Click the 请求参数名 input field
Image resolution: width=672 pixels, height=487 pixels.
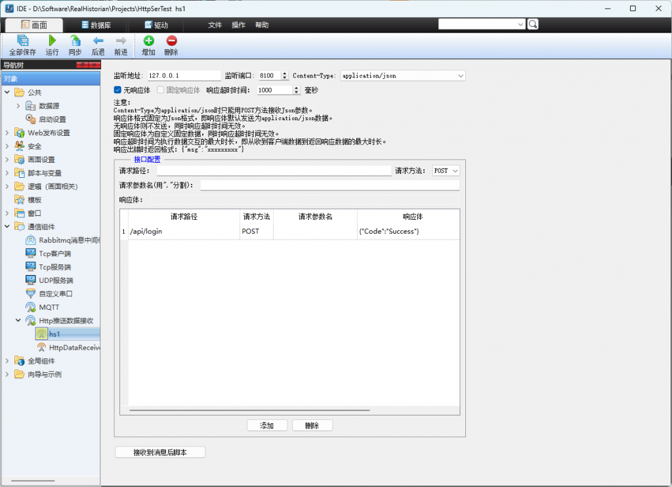click(x=330, y=185)
